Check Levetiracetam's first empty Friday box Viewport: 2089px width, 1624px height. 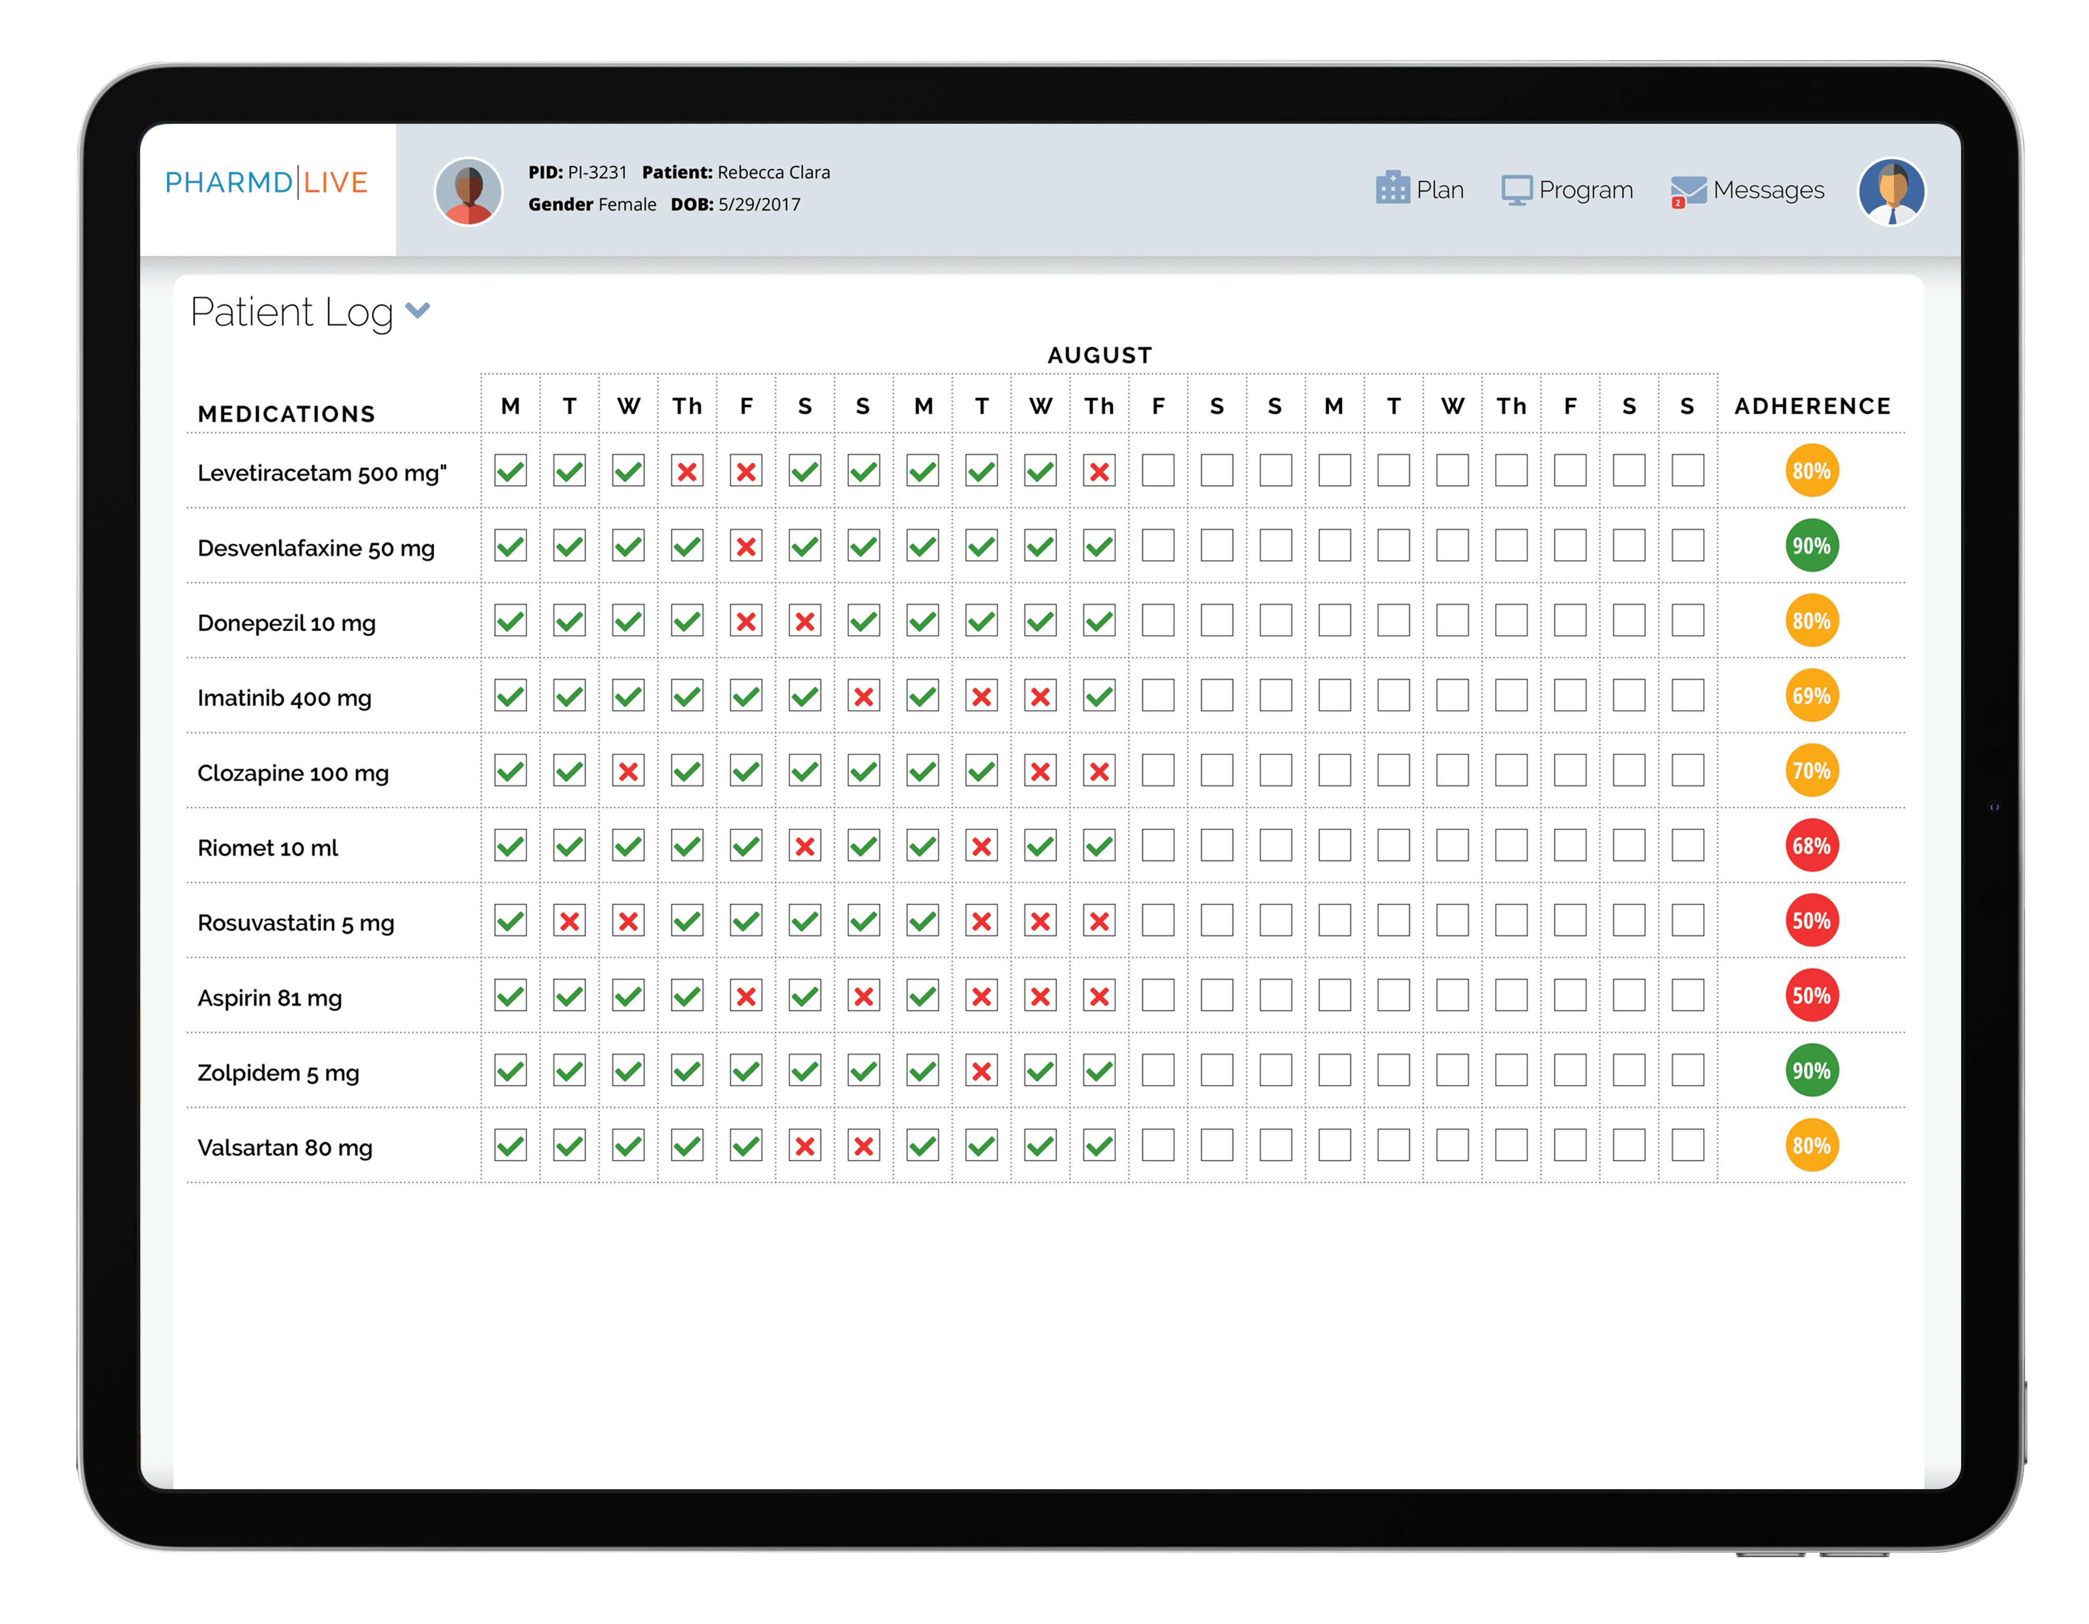1157,471
